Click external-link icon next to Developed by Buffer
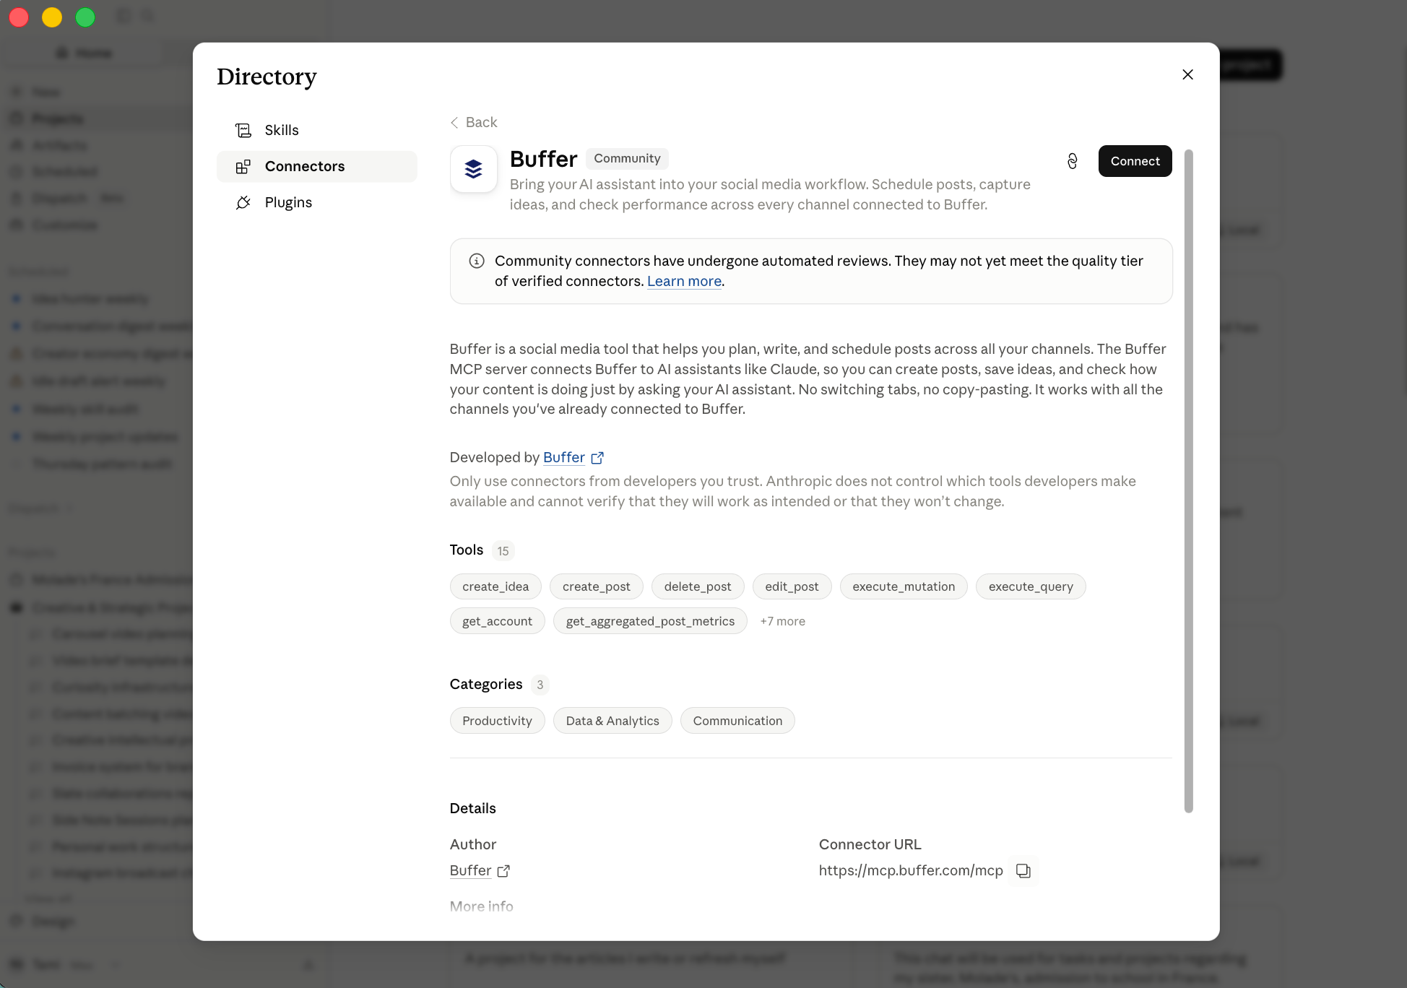This screenshot has height=988, width=1407. [x=597, y=458]
